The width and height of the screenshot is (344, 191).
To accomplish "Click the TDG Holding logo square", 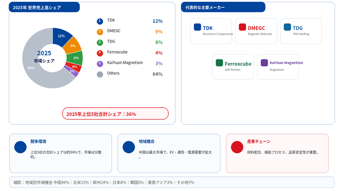I will coord(287,27).
